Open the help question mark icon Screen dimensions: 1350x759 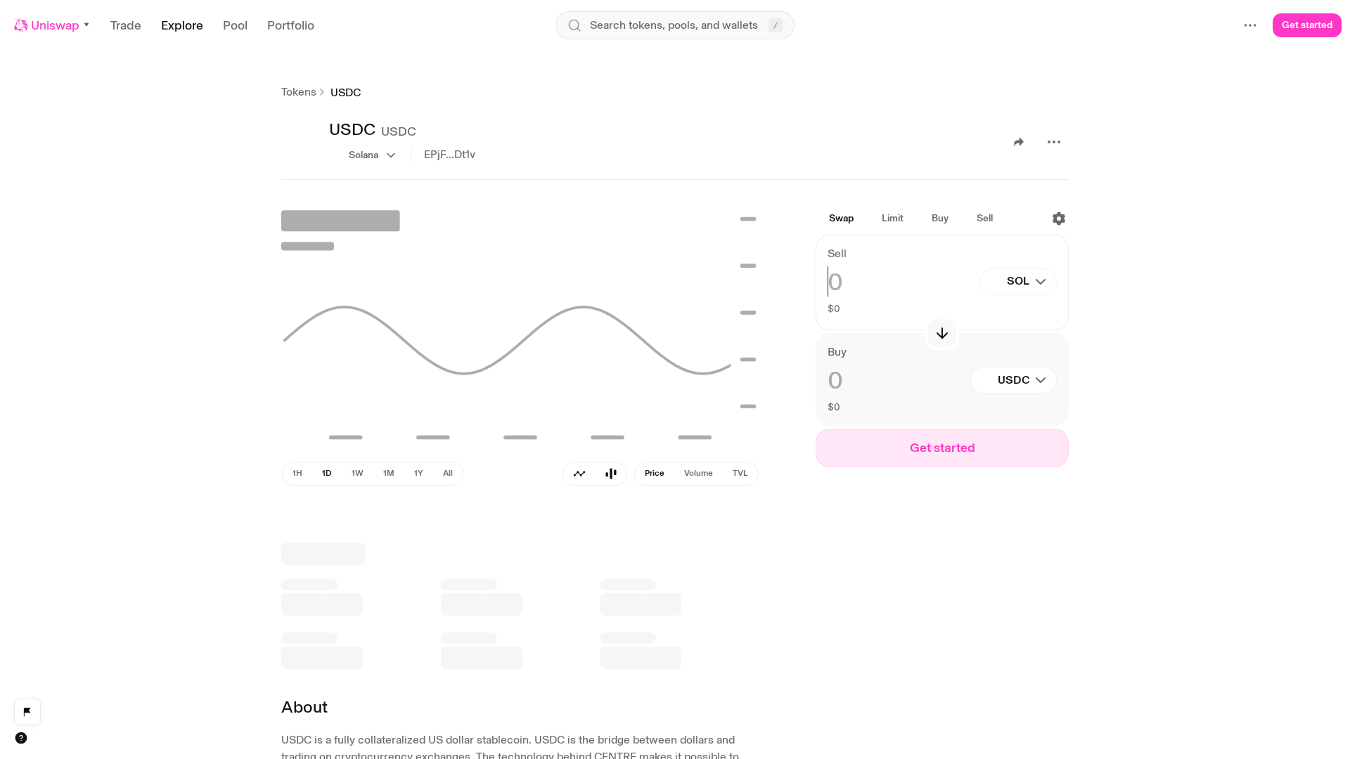point(21,738)
